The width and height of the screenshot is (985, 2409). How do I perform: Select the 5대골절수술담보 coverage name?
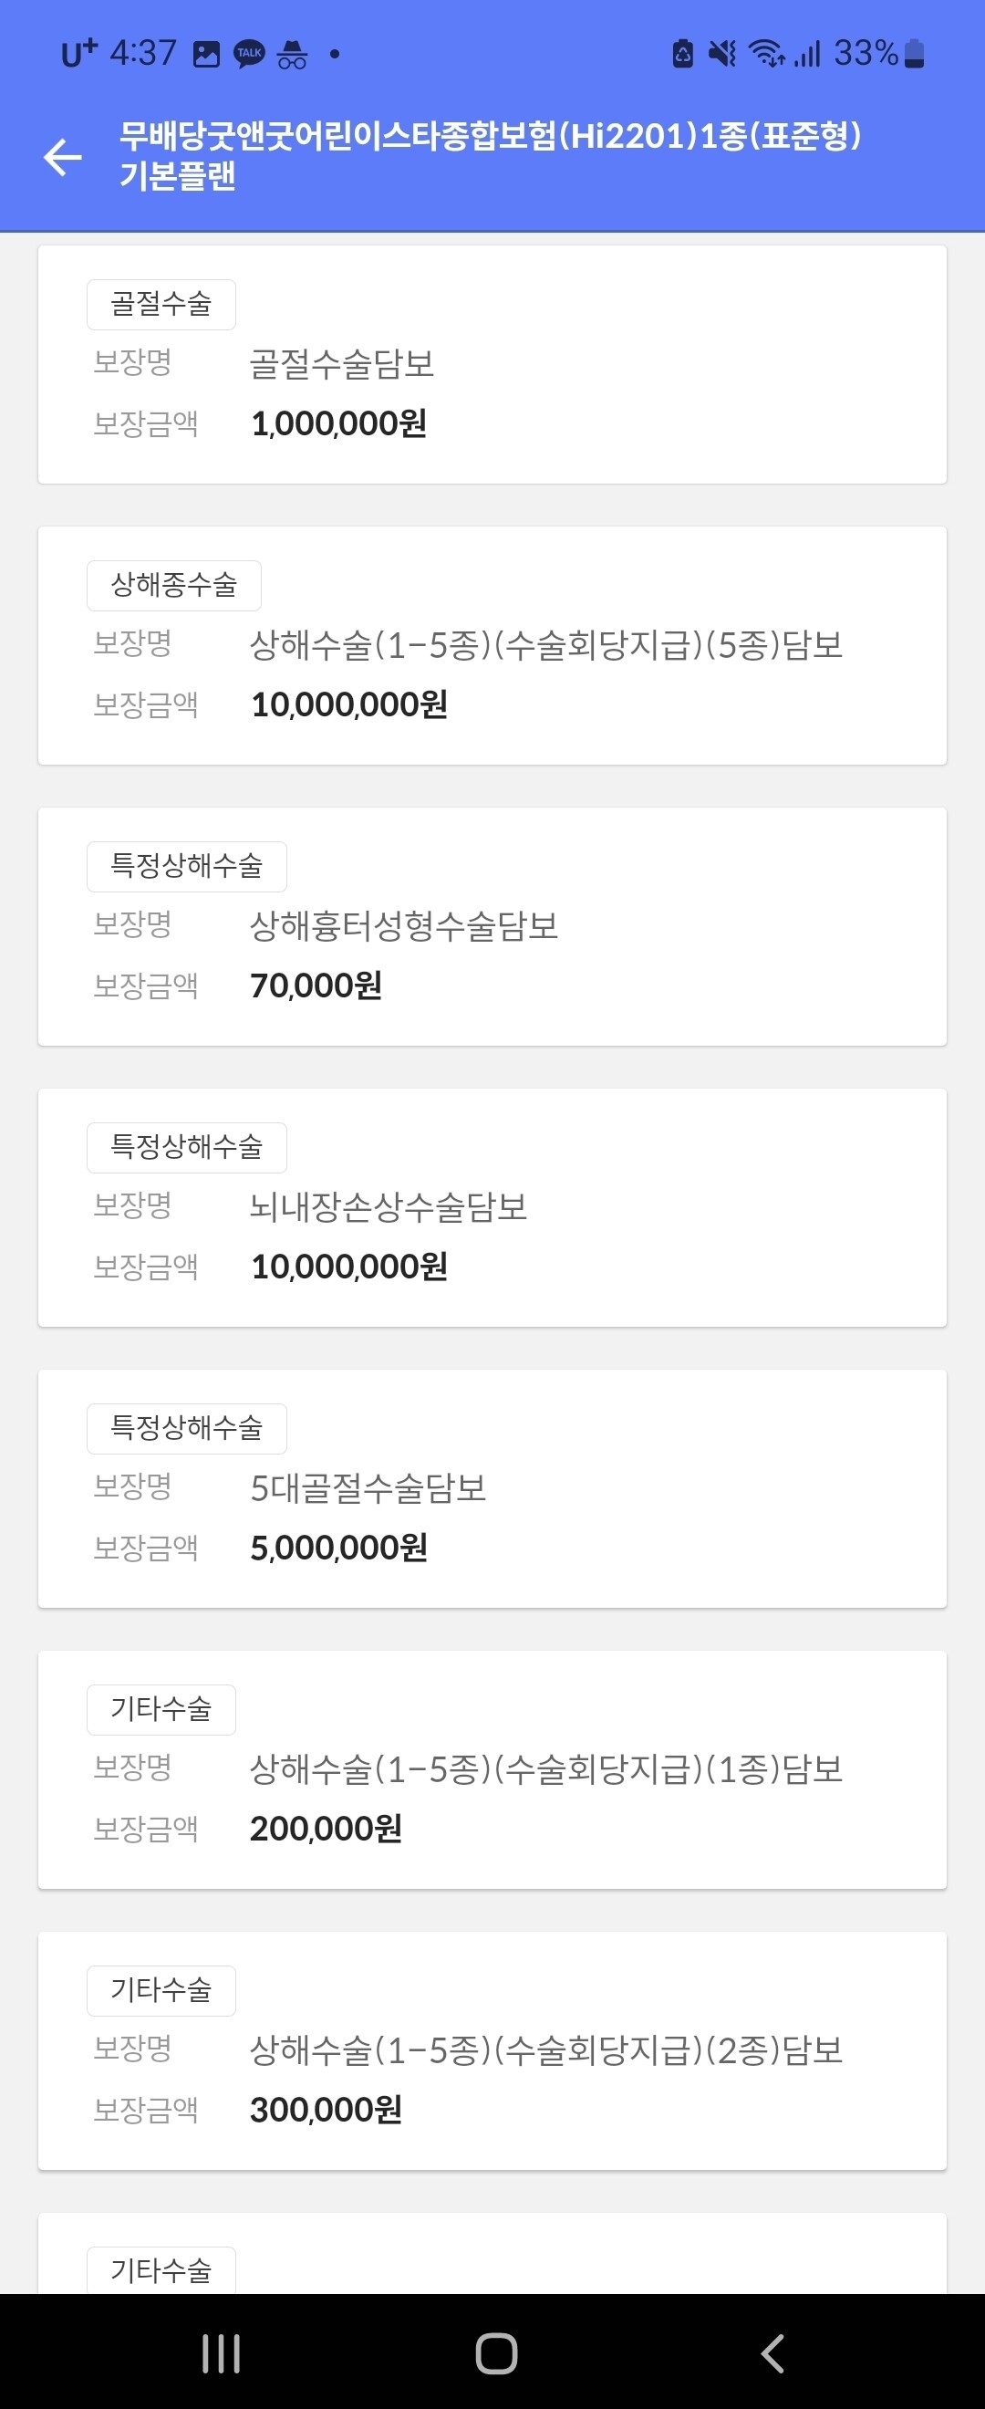click(x=368, y=1488)
